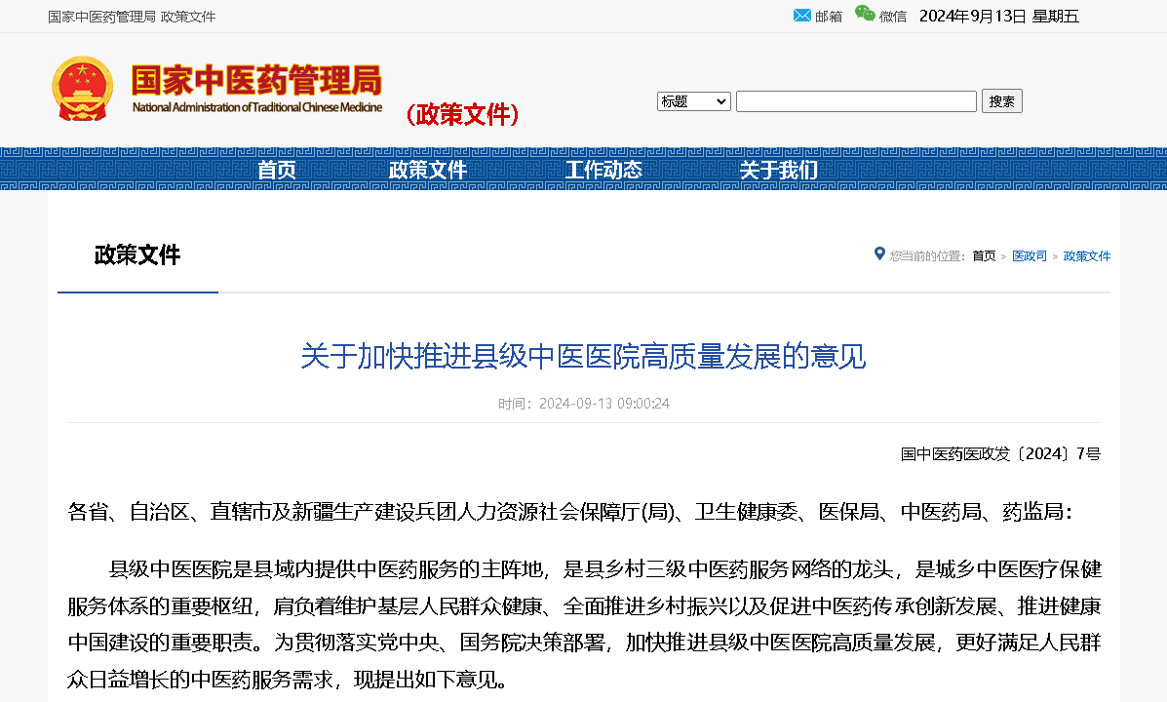Open the 关于我们 navigation item
Image resolution: width=1167 pixels, height=702 pixels.
click(x=778, y=170)
